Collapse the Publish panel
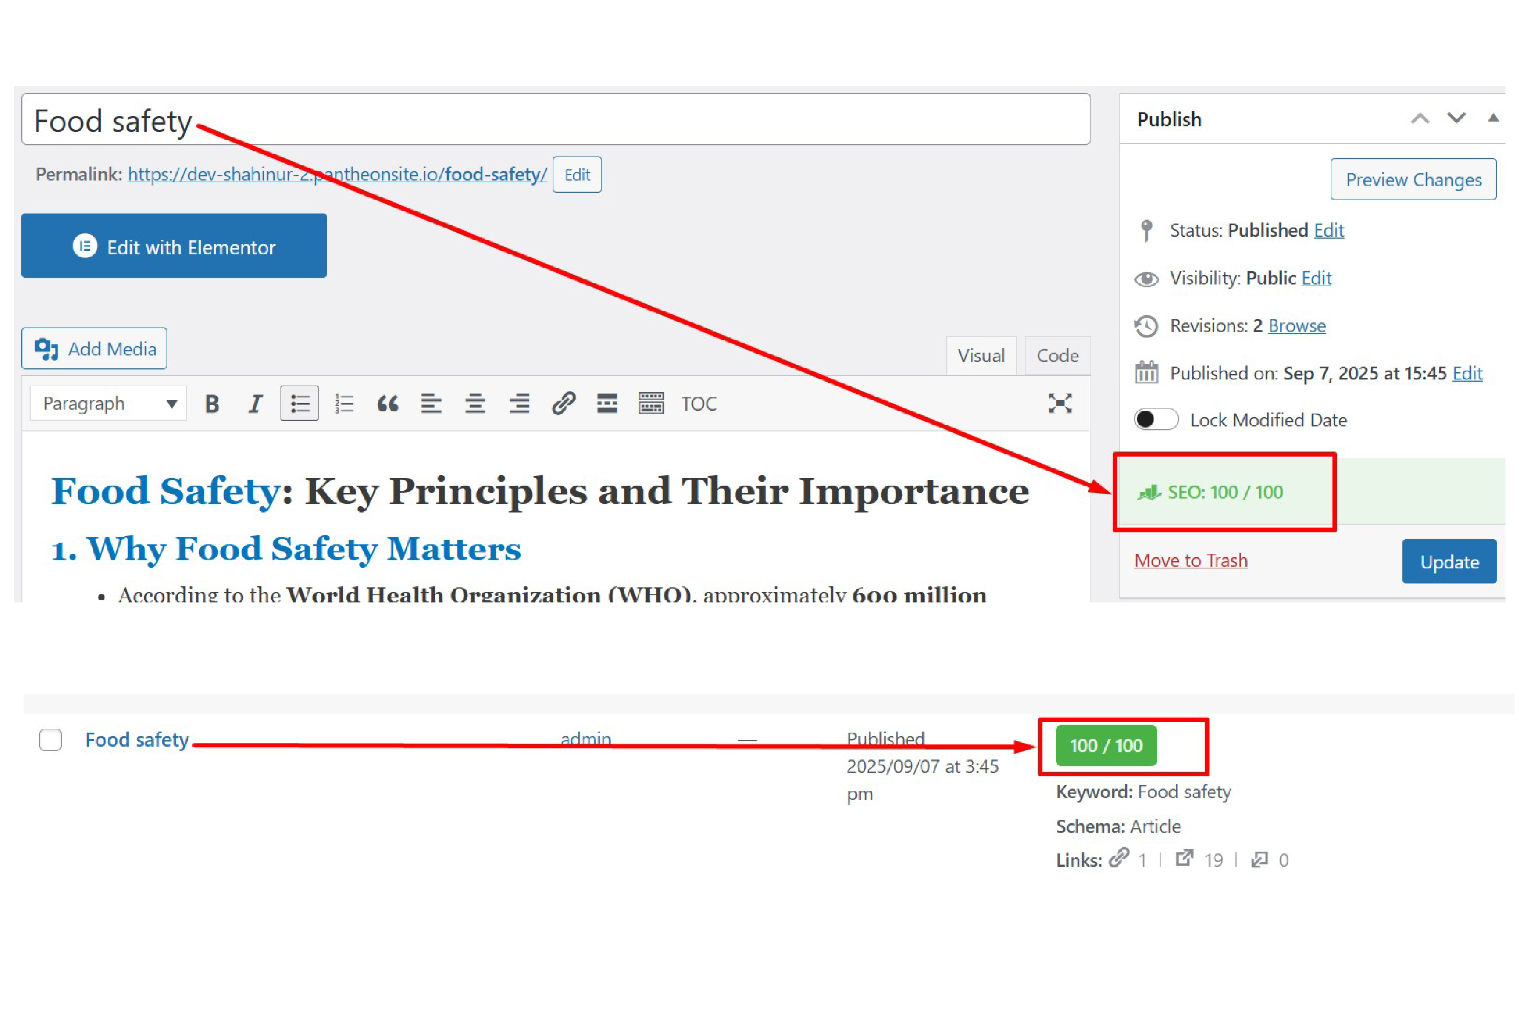This screenshot has height=1025, width=1537. [1492, 118]
